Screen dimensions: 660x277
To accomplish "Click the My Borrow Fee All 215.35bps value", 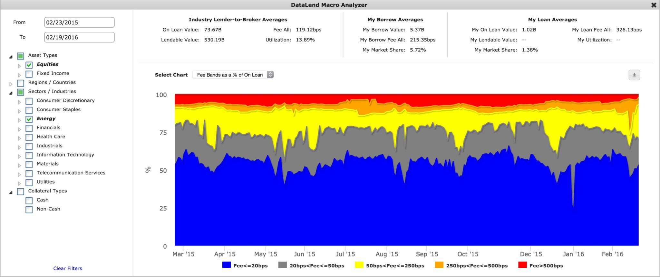I will (422, 40).
